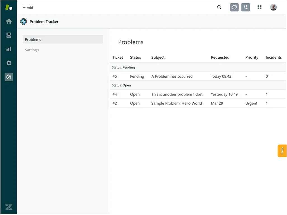The height and width of the screenshot is (215, 287).
Task: Sort the list by the Priority column
Action: pyautogui.click(x=251, y=57)
